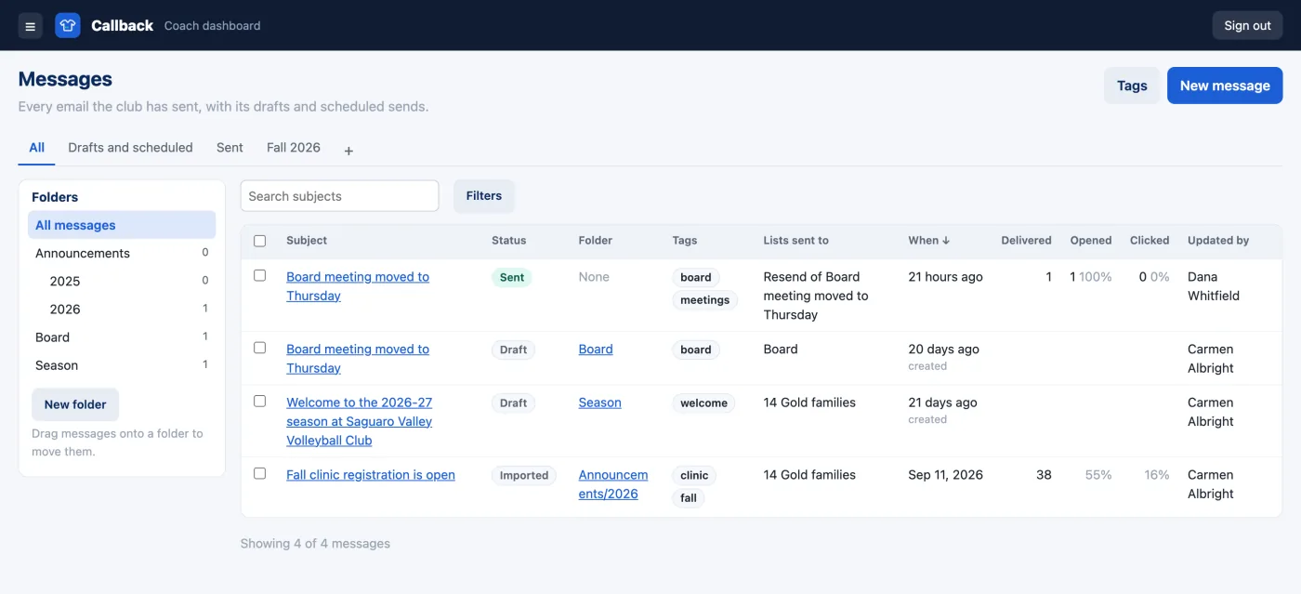Click the 21 hours ago cell

tap(945, 277)
